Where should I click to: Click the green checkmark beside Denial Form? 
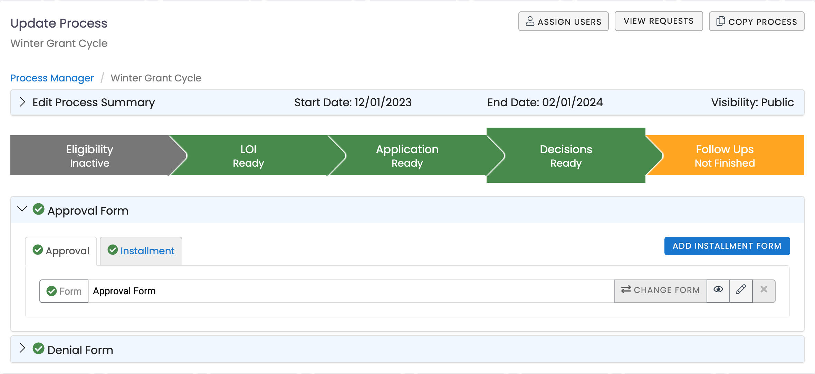click(39, 349)
